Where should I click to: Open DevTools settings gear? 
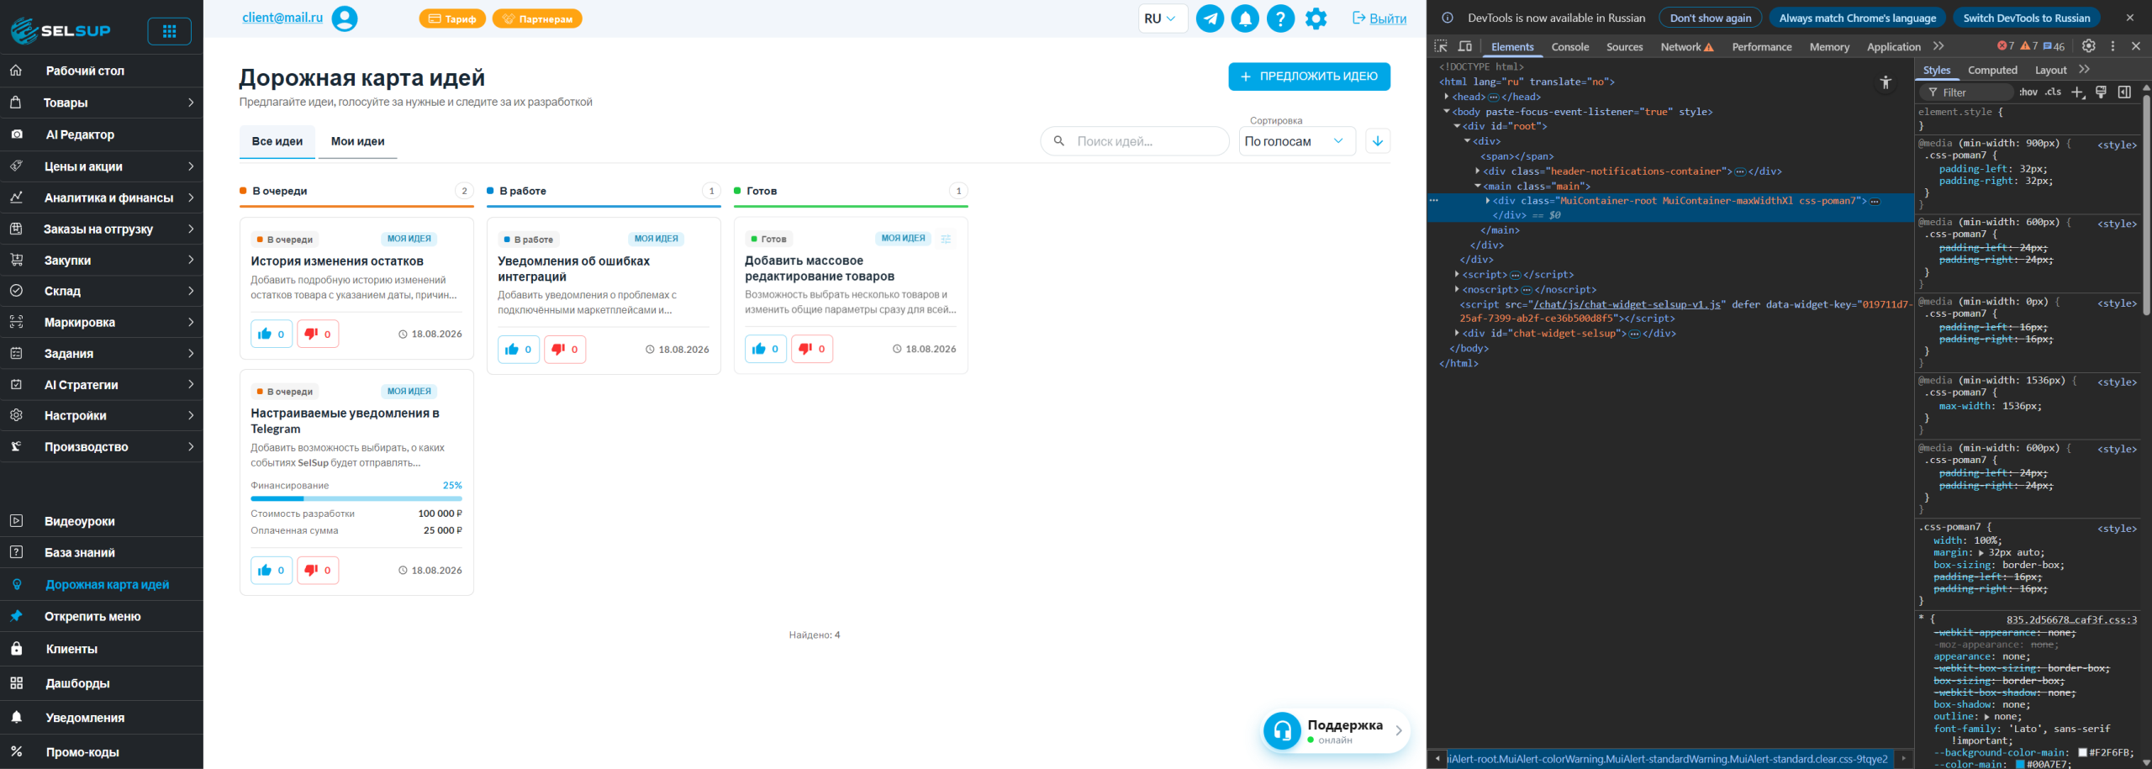pos(2089,46)
